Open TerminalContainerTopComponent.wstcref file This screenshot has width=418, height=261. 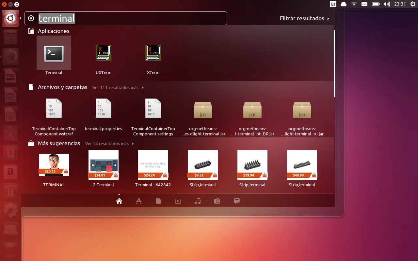54,117
